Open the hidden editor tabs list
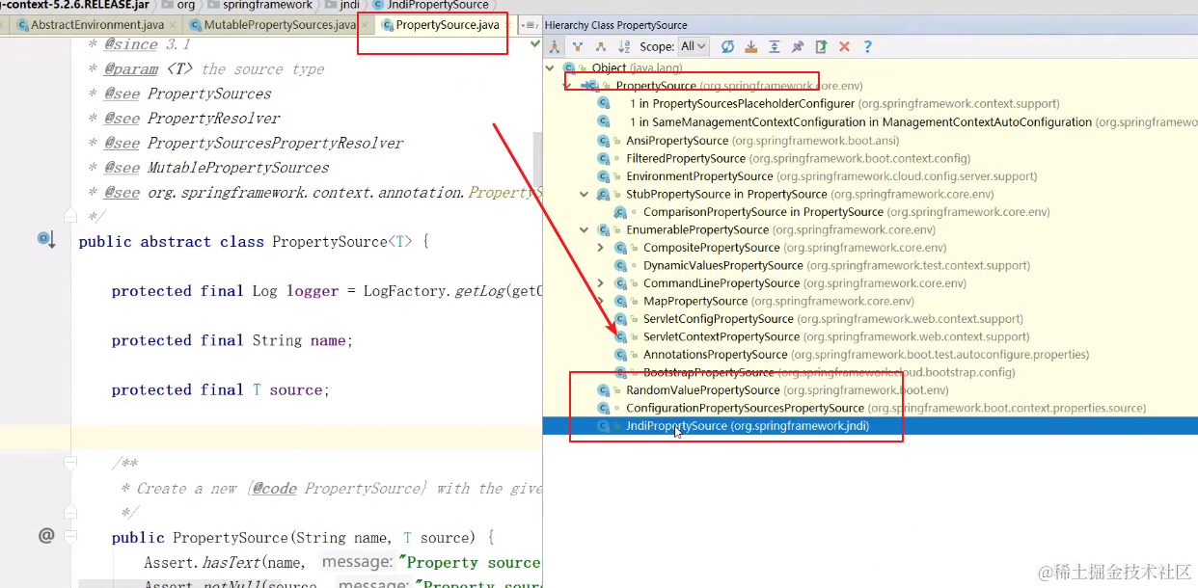Viewport: 1198px width, 588px height. 530,25
